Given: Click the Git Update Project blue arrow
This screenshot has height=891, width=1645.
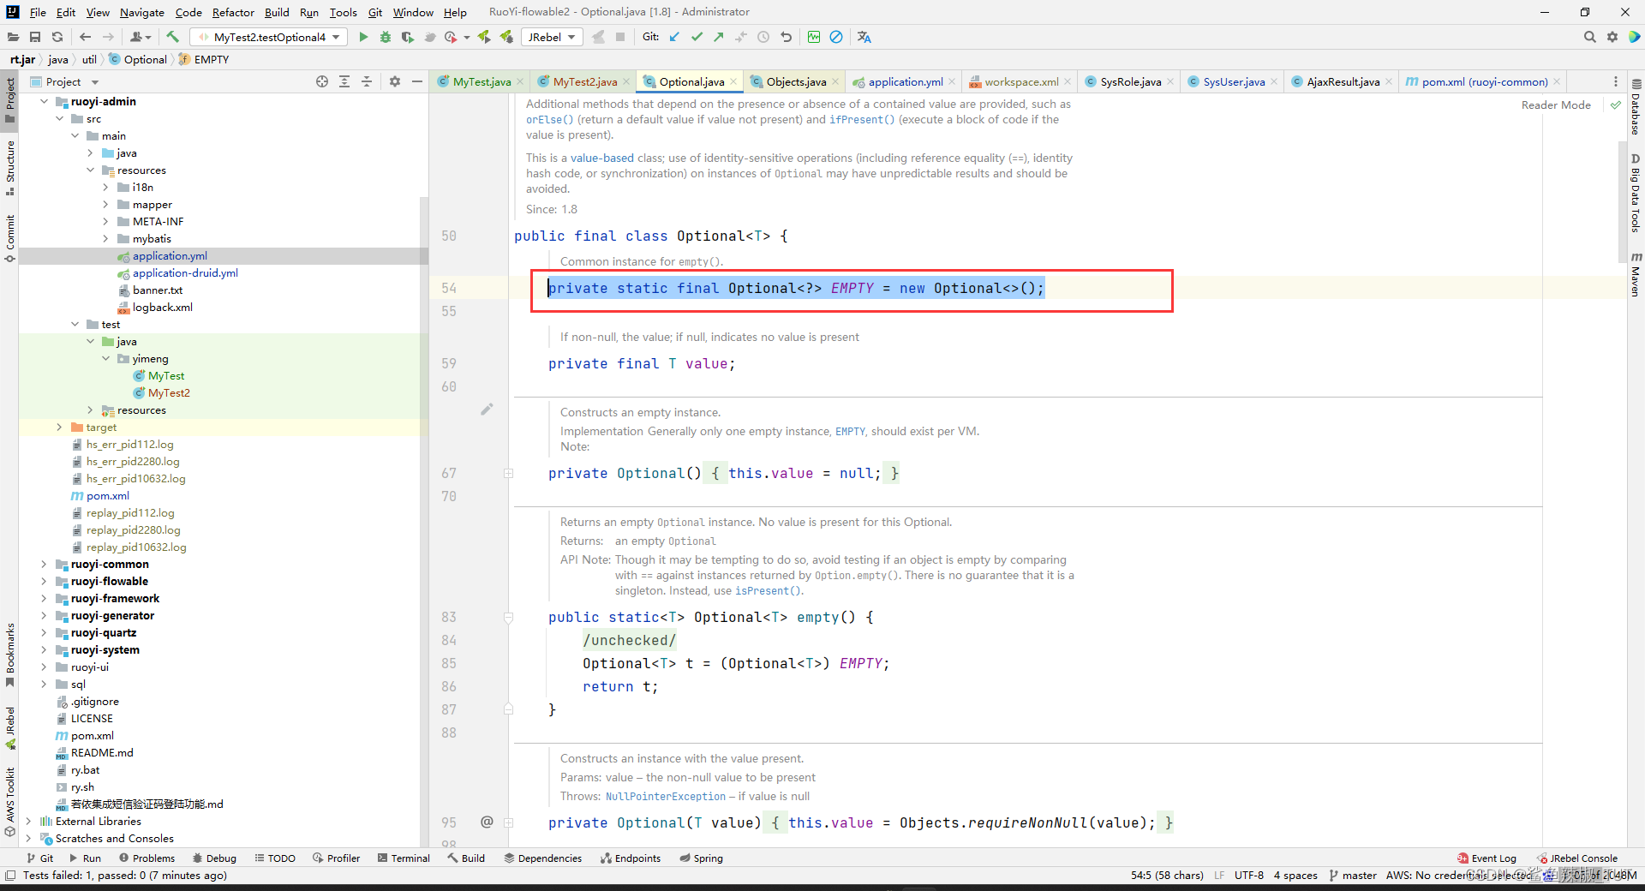Looking at the screenshot, I should click(x=674, y=37).
